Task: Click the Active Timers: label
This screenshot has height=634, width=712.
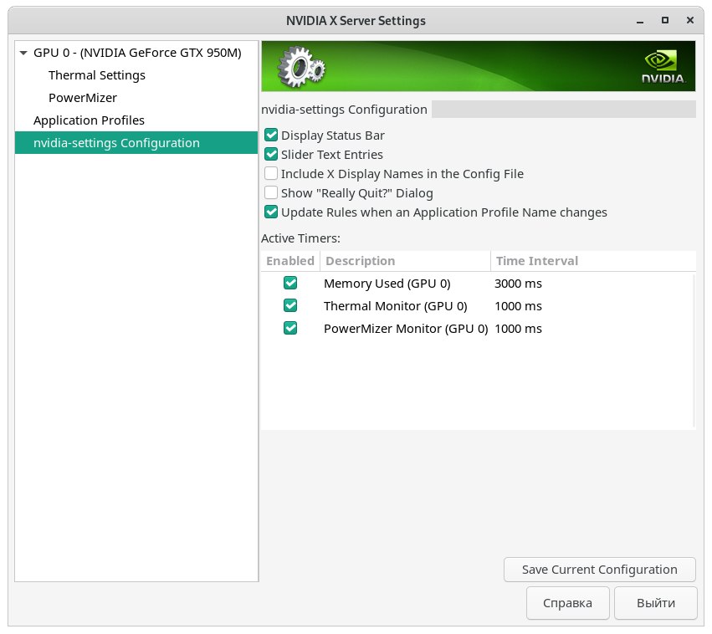Action: [x=300, y=238]
